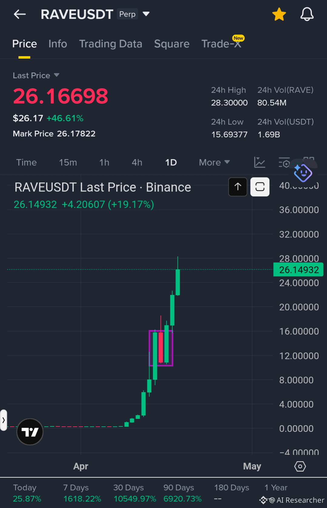Viewport: 327px width, 508px height.
Task: Click the RAVEUSDT Last Price Binance title
Action: click(x=103, y=187)
